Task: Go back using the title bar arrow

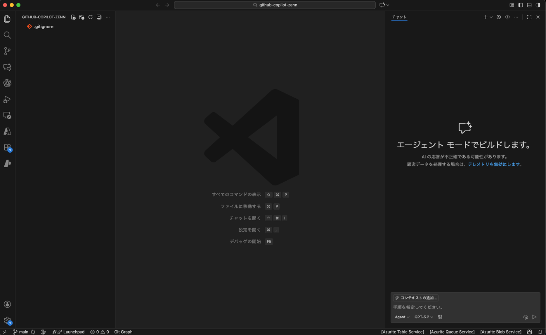Action: pos(158,5)
